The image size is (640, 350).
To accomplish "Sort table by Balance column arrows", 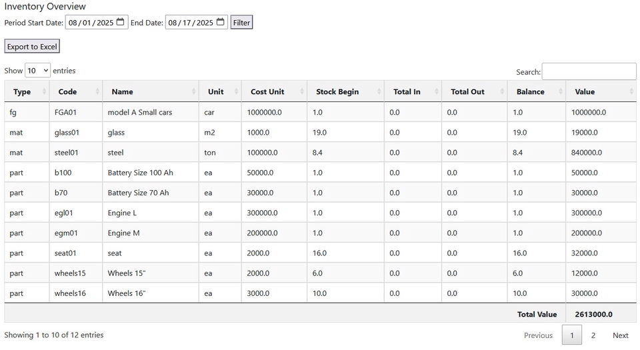I will pos(561,91).
